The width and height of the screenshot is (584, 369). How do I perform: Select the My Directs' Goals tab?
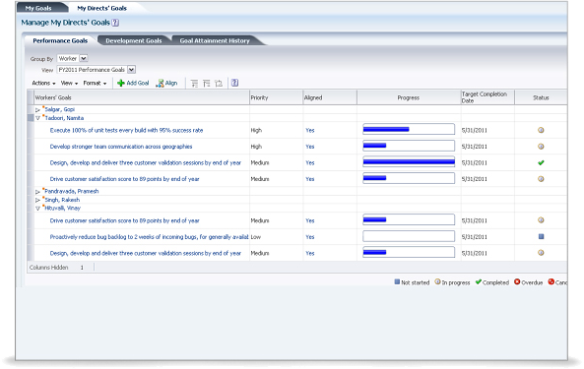tap(102, 8)
